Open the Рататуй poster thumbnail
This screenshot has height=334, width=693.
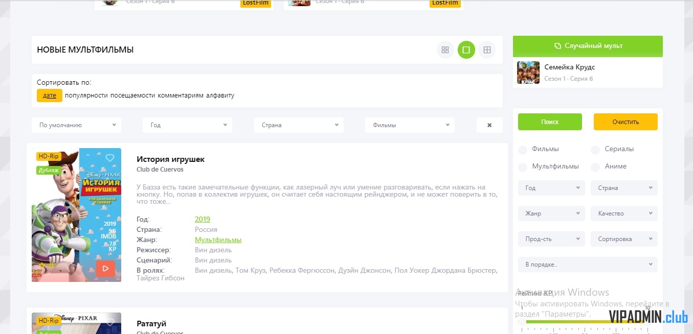pyautogui.click(x=76, y=323)
